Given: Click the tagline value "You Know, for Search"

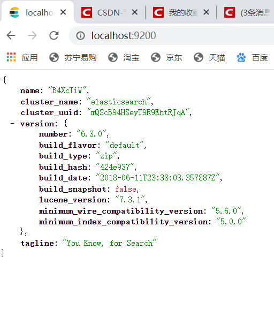Looking at the screenshot, I should pos(110,243).
